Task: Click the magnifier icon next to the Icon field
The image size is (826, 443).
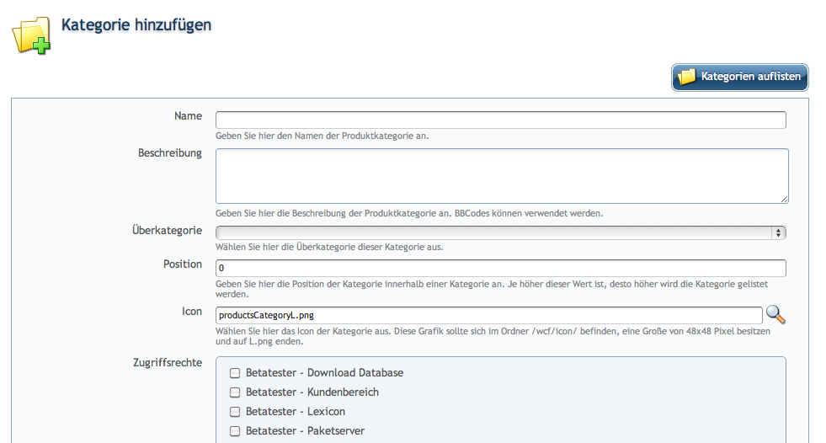Action: (x=775, y=315)
